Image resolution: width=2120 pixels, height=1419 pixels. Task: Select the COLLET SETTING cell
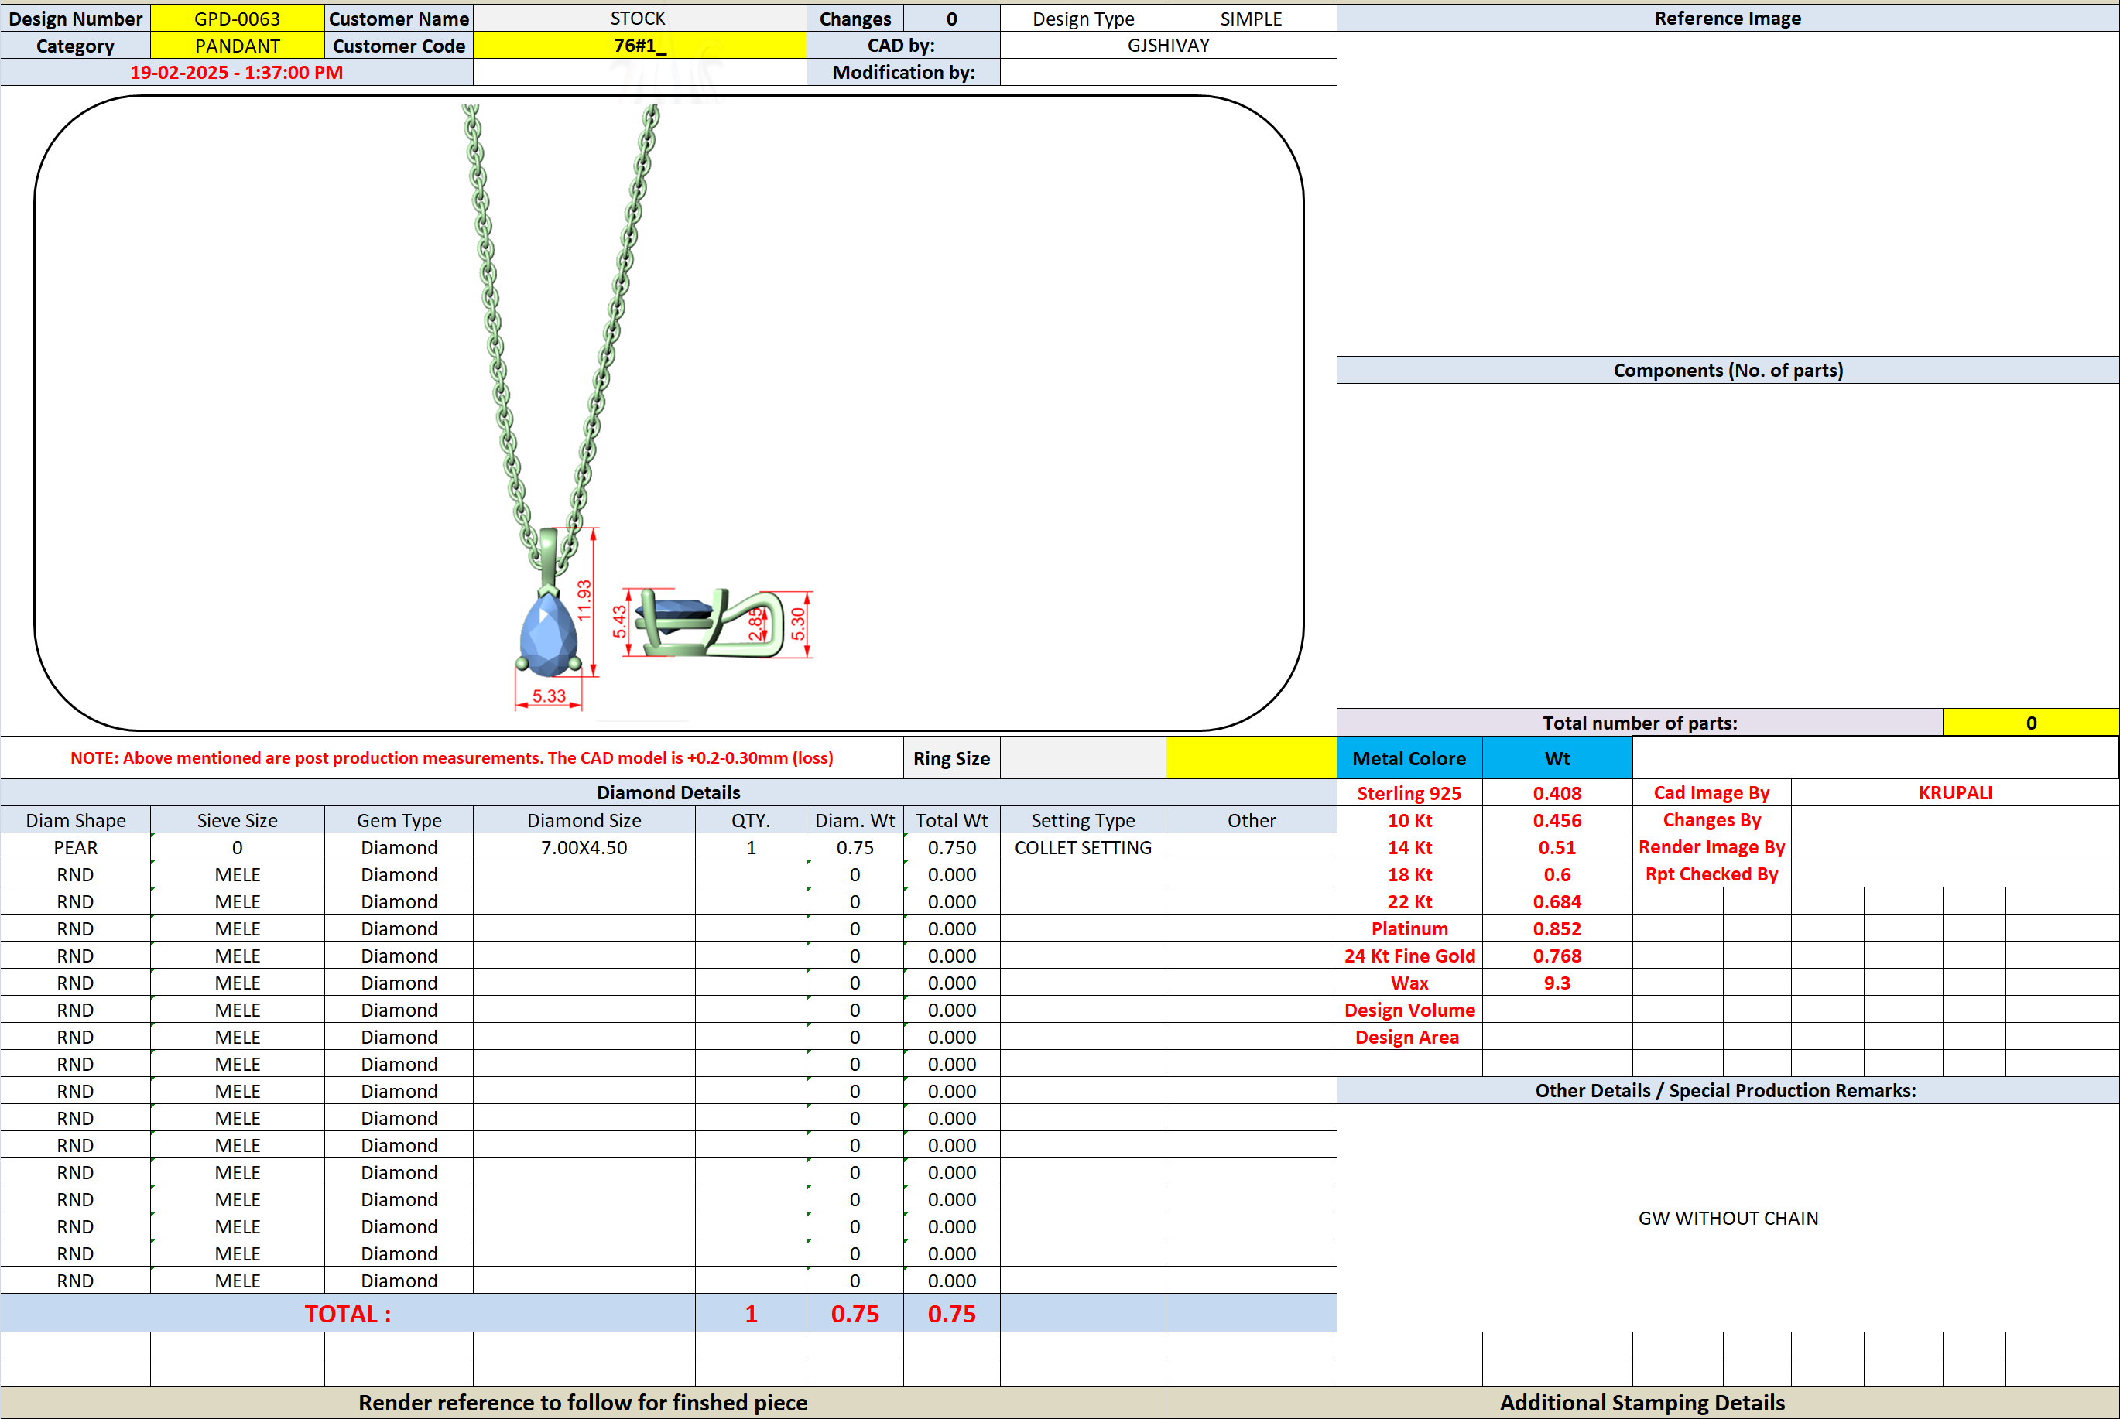1083,847
